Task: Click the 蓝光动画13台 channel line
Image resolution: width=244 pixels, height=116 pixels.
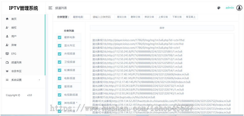Action: 138,90
